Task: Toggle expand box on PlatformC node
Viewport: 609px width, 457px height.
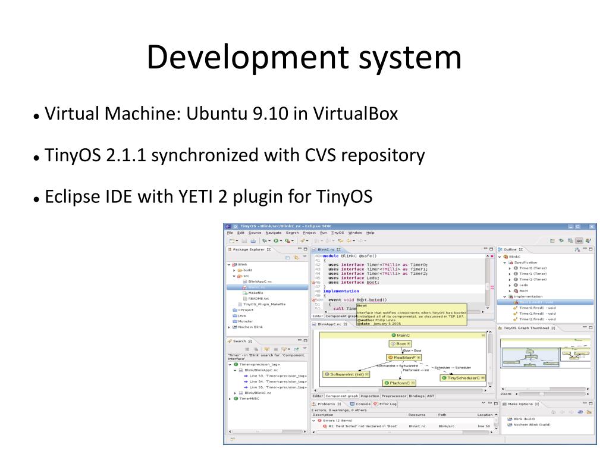Action: point(413,383)
